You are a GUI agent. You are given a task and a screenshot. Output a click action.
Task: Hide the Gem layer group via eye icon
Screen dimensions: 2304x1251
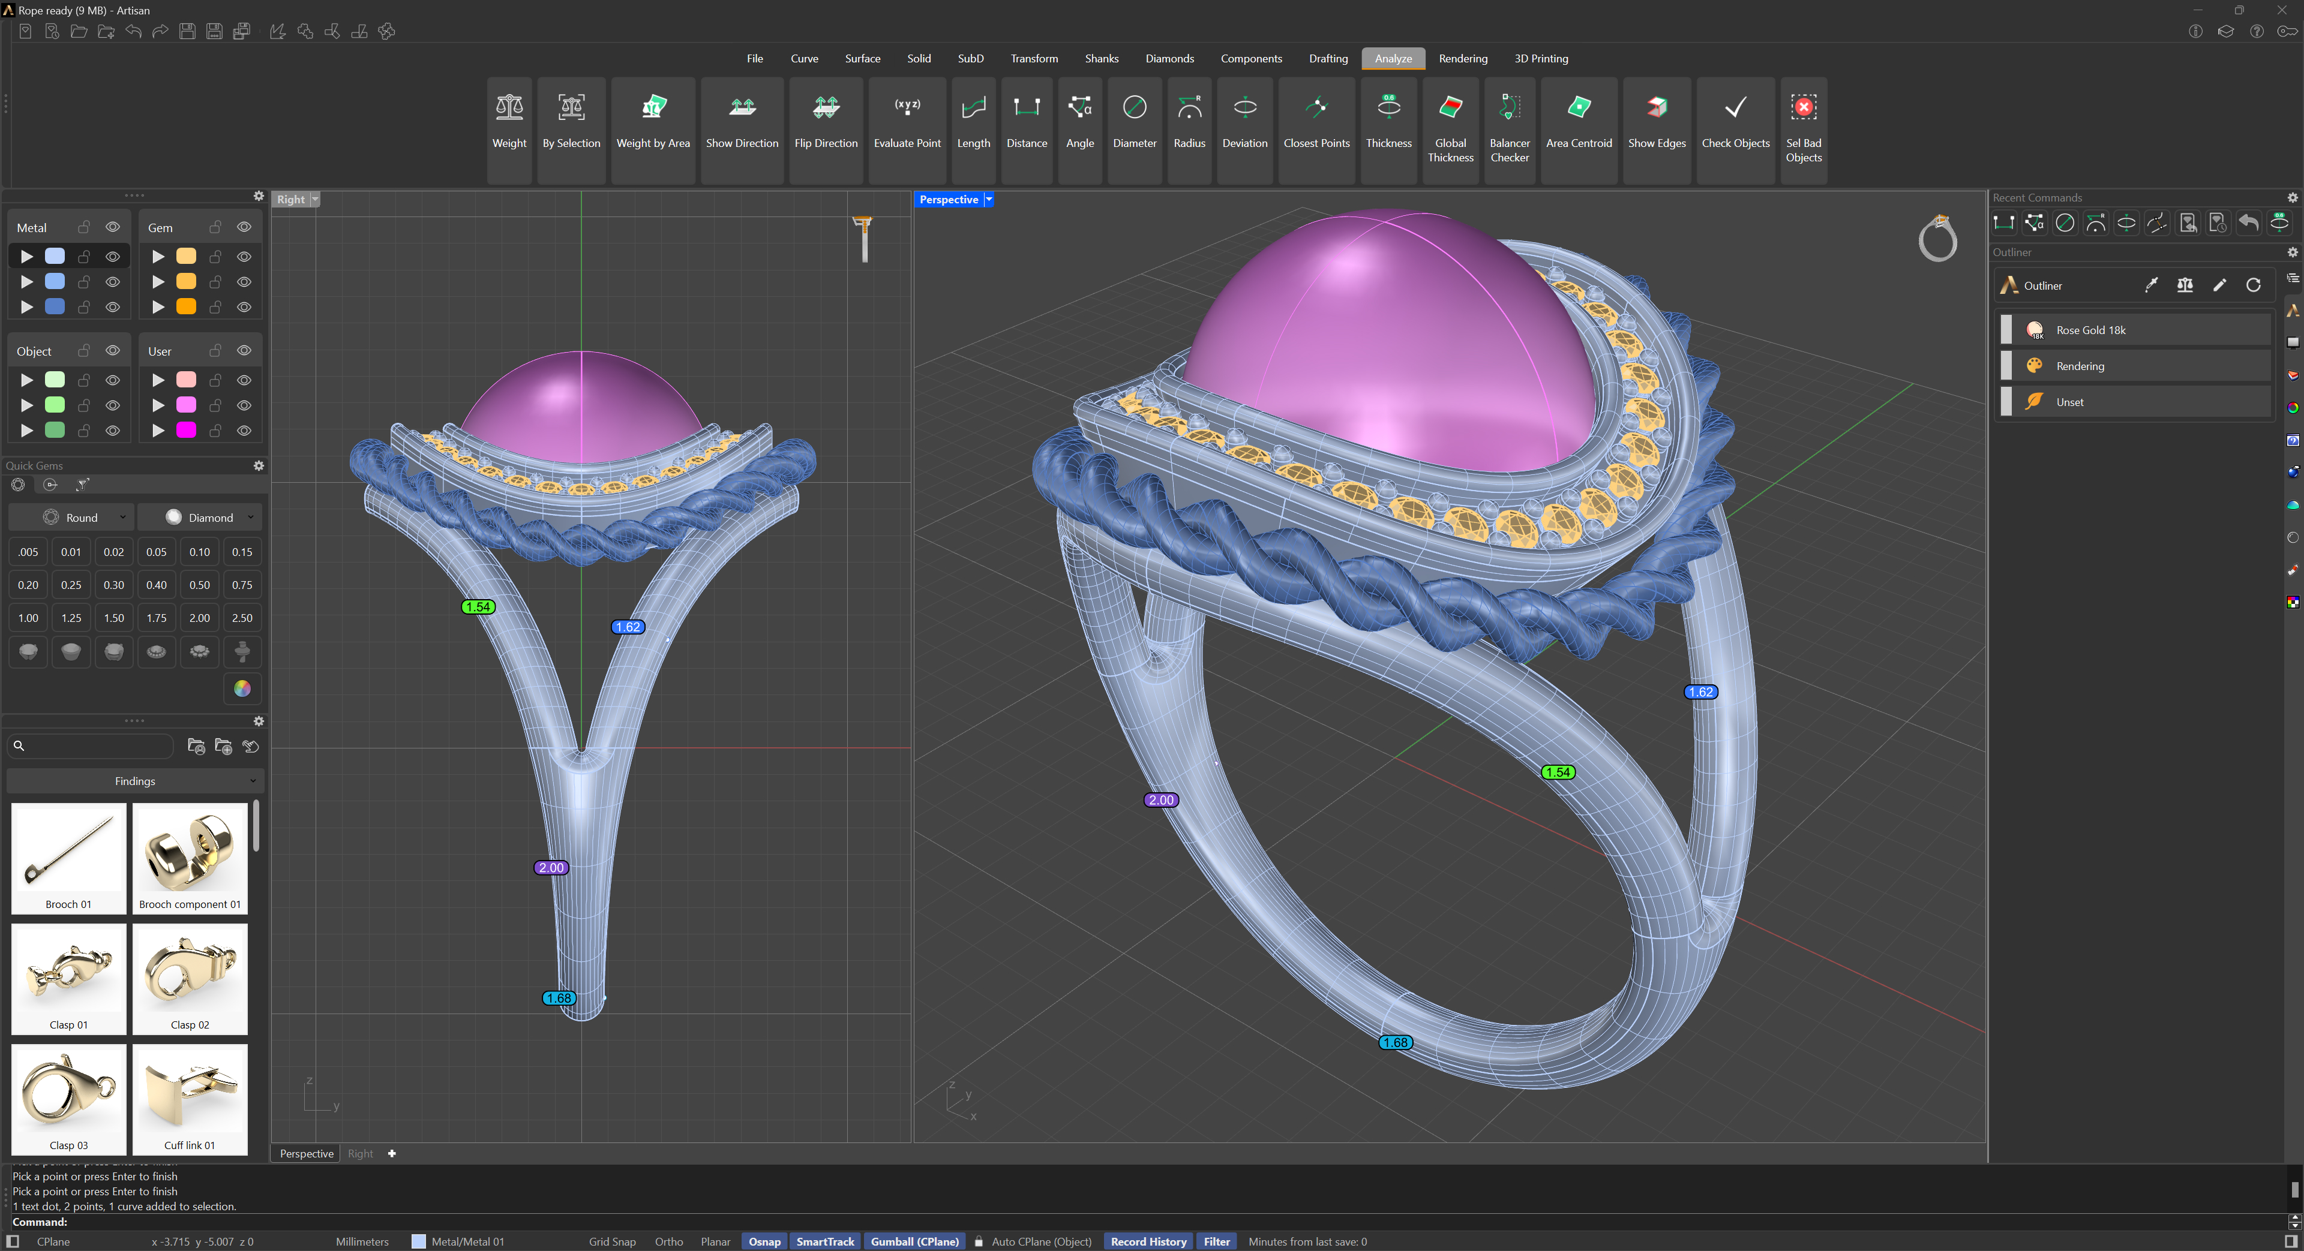point(244,227)
